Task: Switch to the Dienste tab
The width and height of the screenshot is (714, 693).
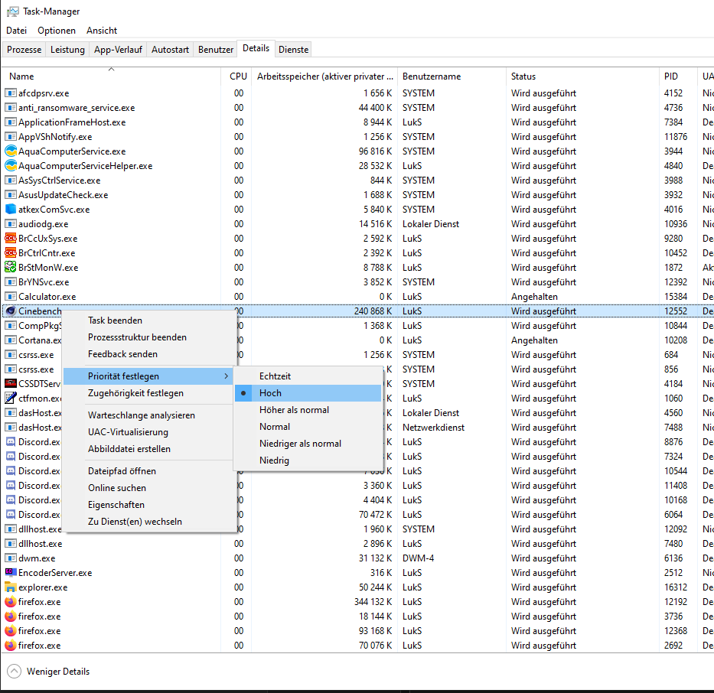Action: tap(293, 50)
